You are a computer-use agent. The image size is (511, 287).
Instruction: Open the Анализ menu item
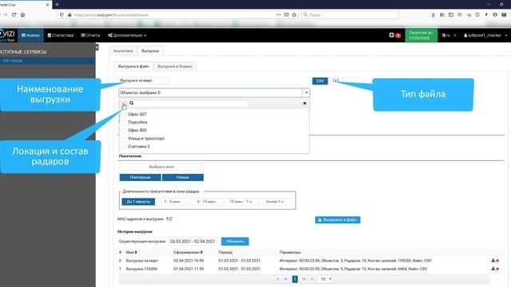coord(30,35)
